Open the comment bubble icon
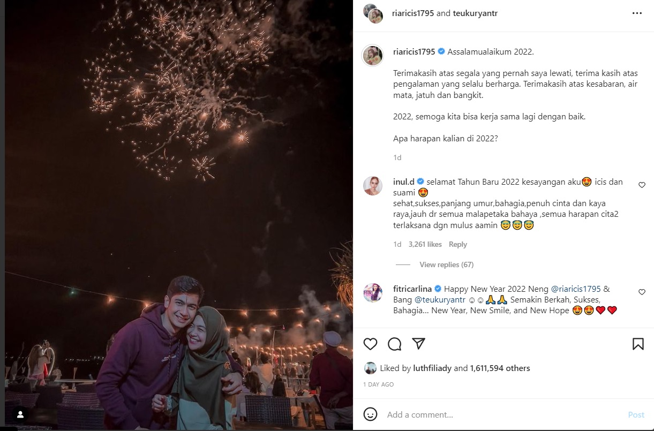 click(395, 344)
